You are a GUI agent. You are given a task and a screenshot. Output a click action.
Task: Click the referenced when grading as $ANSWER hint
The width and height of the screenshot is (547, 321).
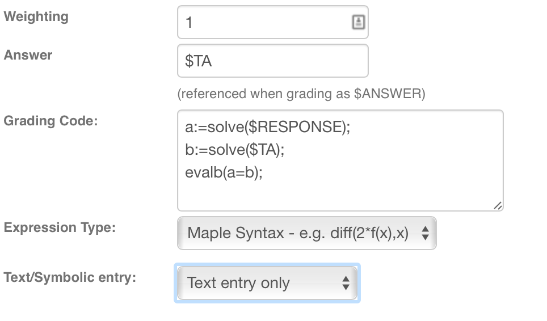301,94
